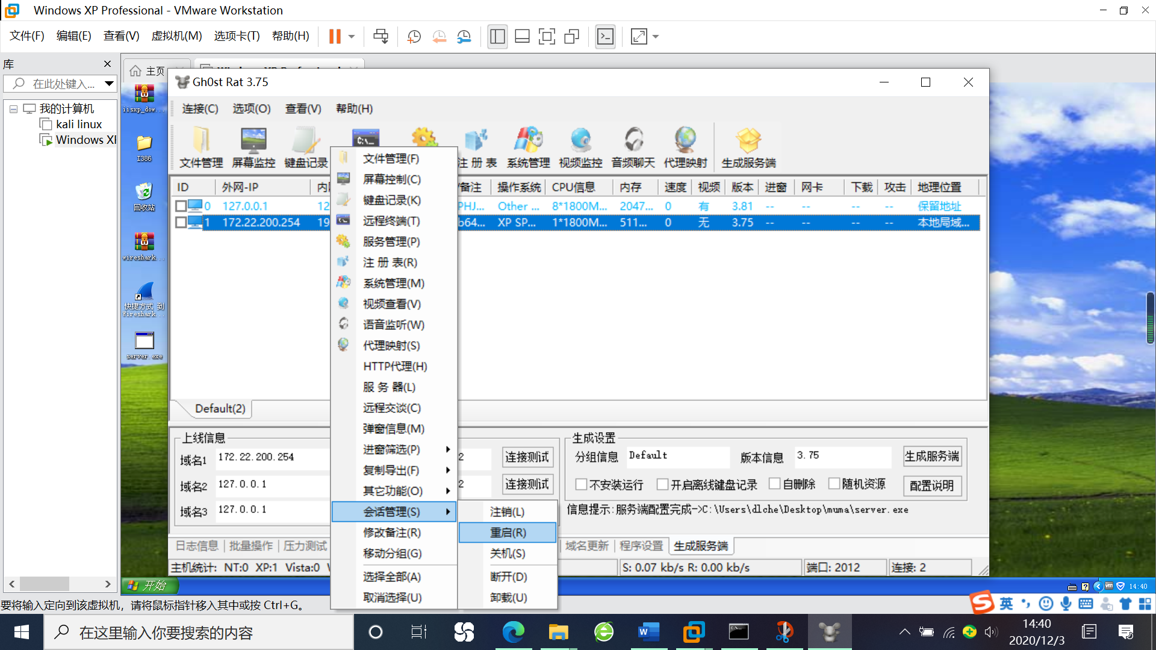Image resolution: width=1156 pixels, height=650 pixels.
Task: Click the 代理映射 proxy mapping toolbar icon
Action: [685, 147]
